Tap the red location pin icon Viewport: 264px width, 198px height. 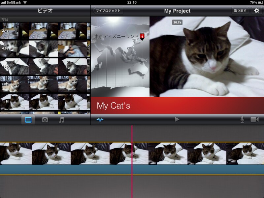[142, 37]
